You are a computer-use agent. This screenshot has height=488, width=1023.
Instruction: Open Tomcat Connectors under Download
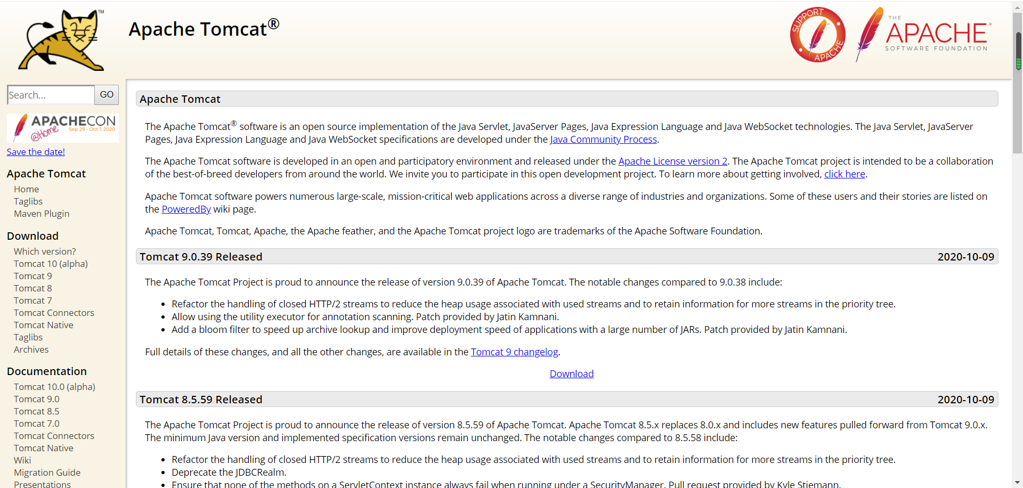tap(54, 313)
